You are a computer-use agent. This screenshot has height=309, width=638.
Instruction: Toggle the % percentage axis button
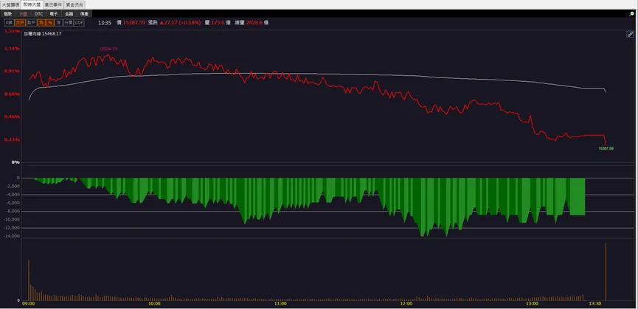click(x=50, y=23)
